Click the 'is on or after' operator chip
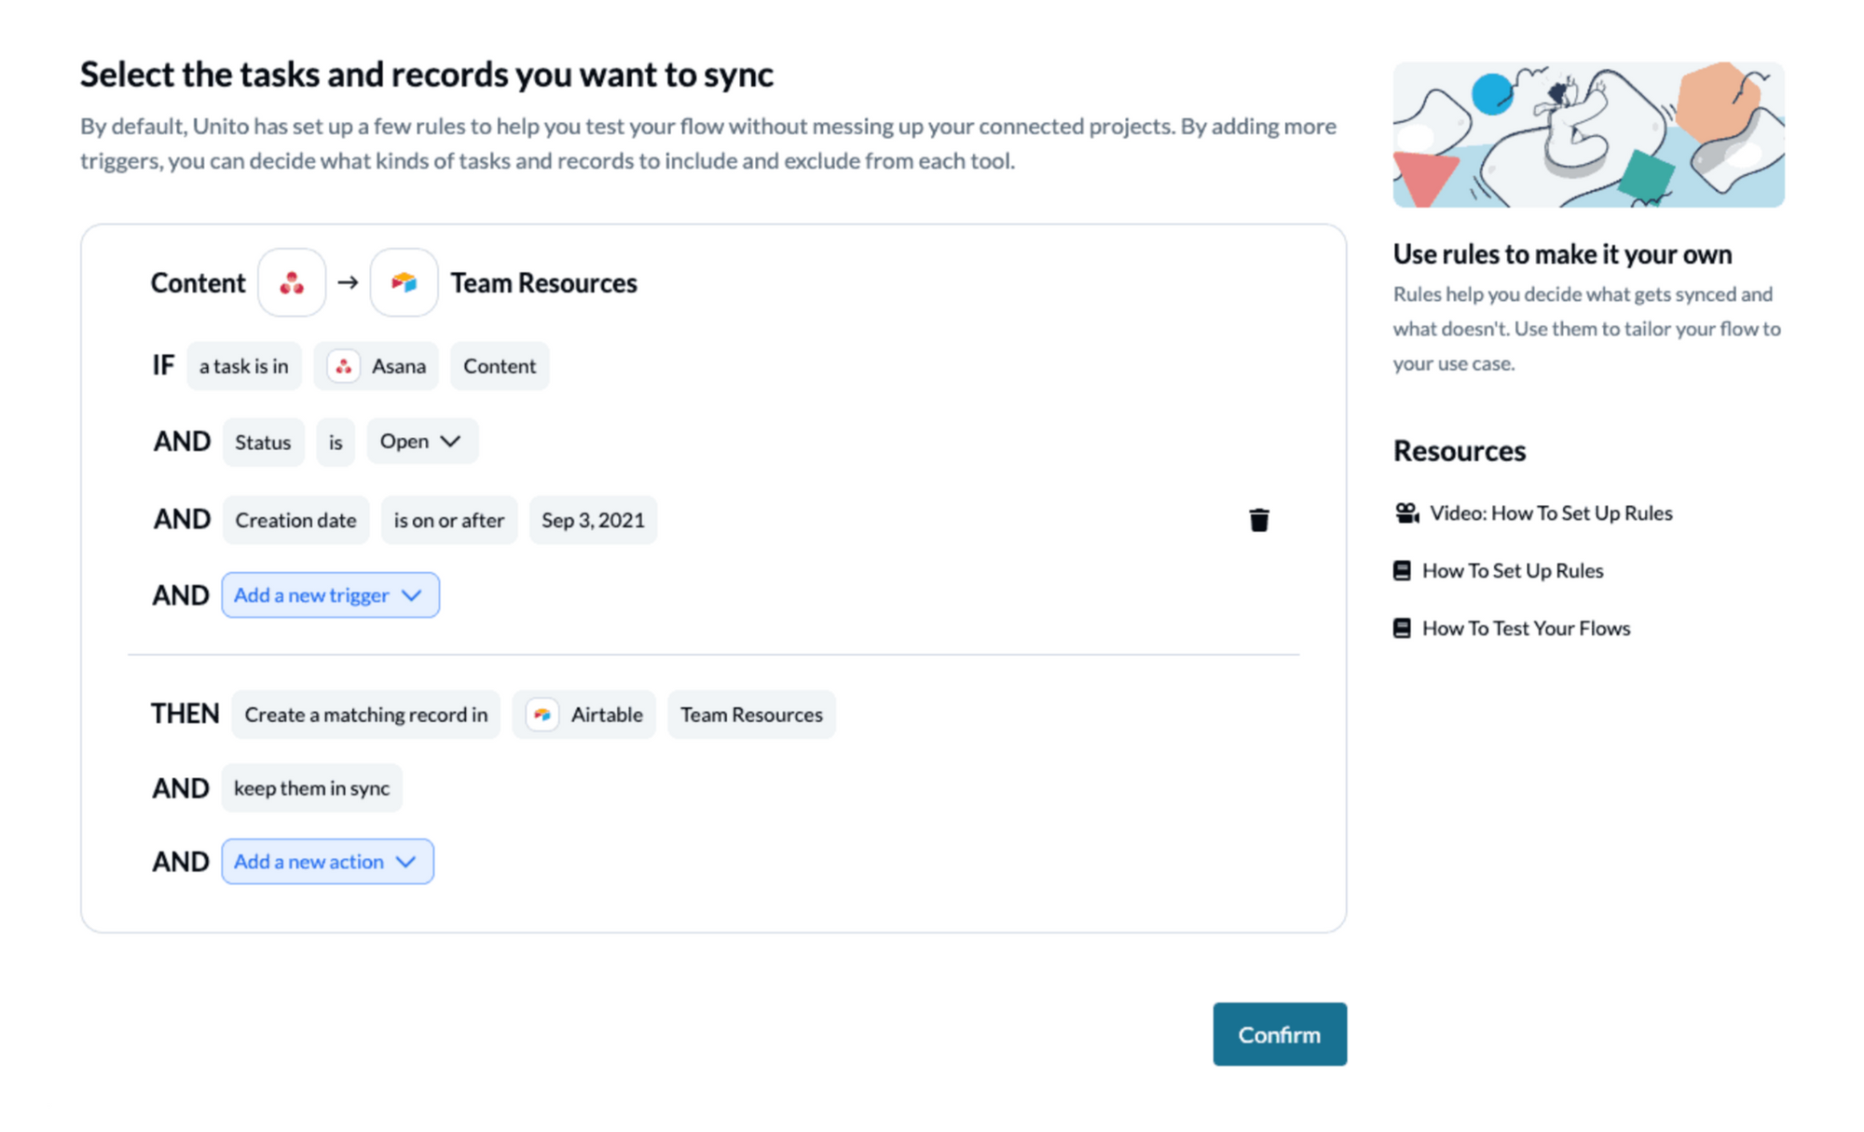 [x=449, y=520]
